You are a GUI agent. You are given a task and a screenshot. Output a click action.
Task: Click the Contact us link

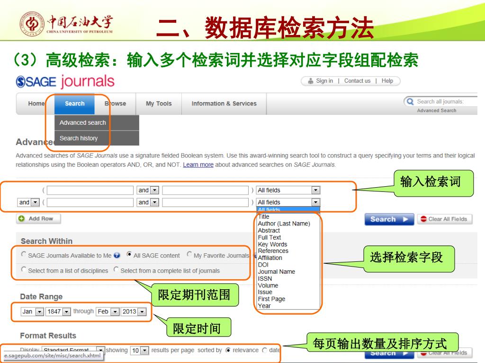coord(357,81)
